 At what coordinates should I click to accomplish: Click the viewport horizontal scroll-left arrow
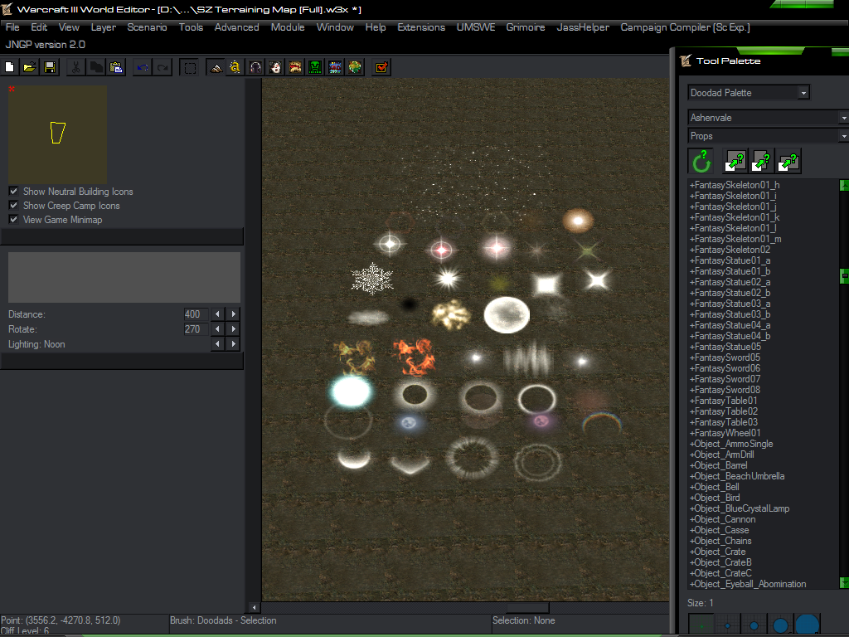pyautogui.click(x=254, y=607)
